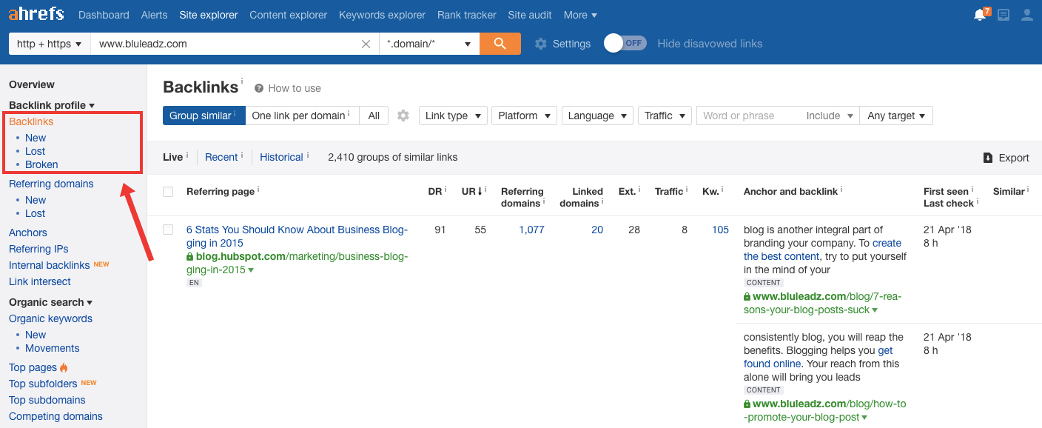Switch to the Live backlinks tab

(173, 157)
